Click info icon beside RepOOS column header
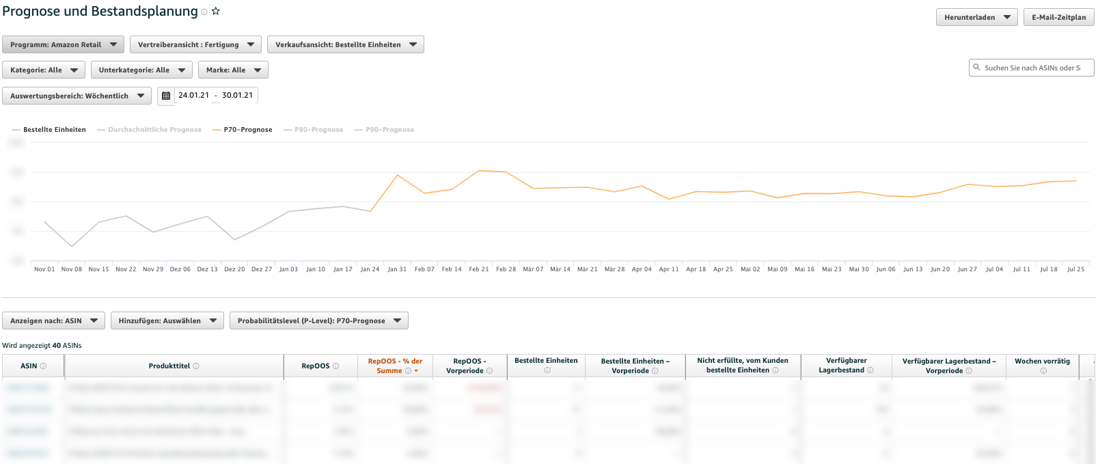 335,366
